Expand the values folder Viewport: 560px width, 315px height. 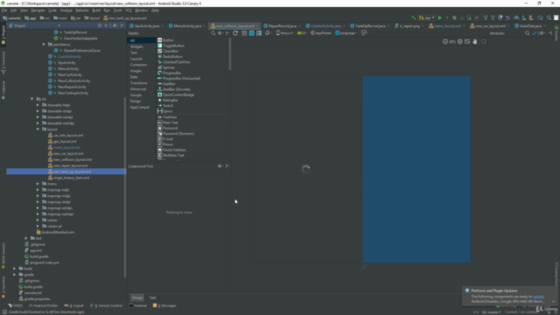pyautogui.click(x=38, y=220)
